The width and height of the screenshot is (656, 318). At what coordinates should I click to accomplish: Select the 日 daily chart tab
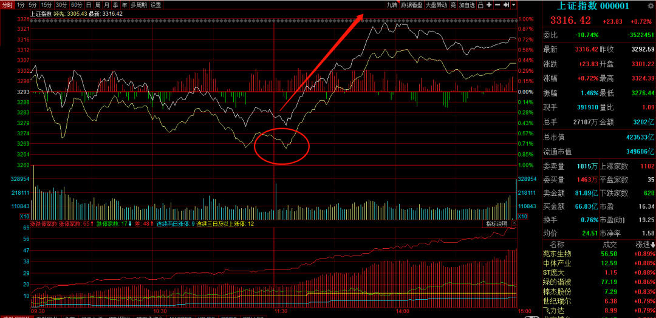coord(89,5)
